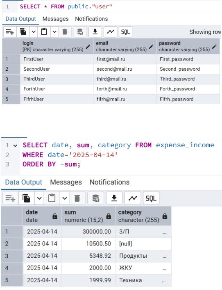Expand ellipsis in Продукты category cell
The height and width of the screenshot is (290, 222).
(x=164, y=257)
